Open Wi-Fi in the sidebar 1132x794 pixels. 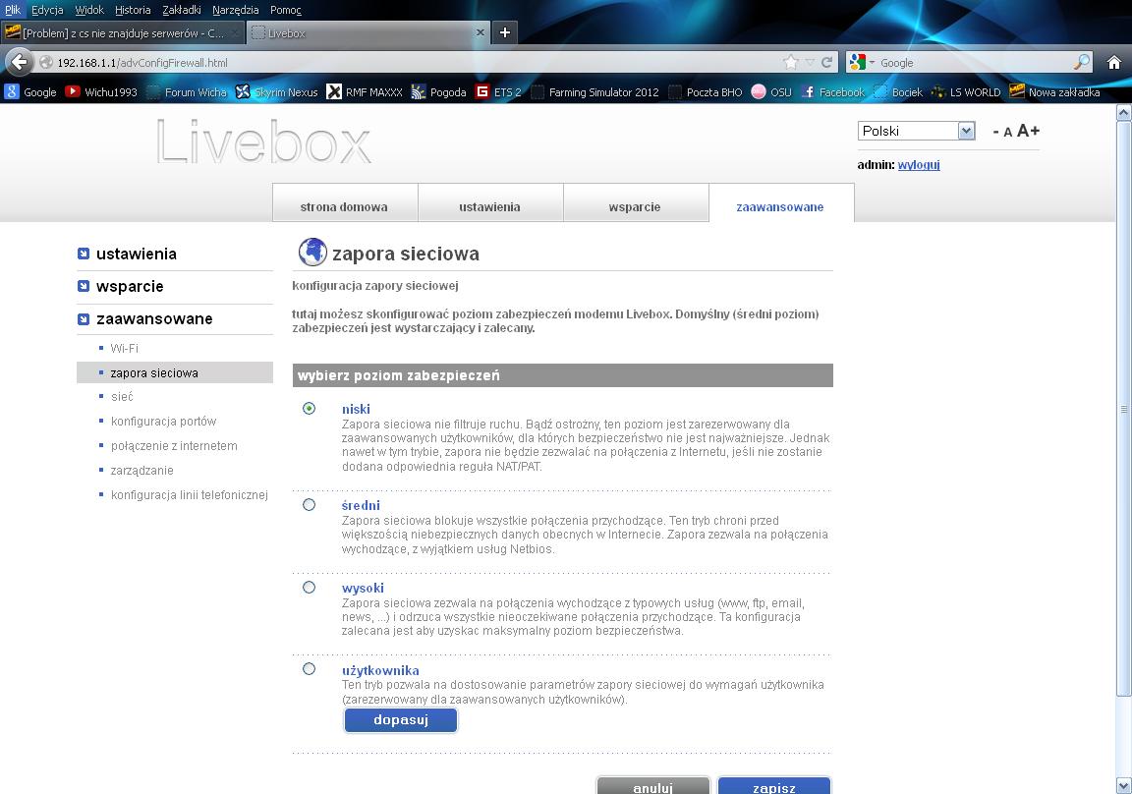(x=124, y=348)
